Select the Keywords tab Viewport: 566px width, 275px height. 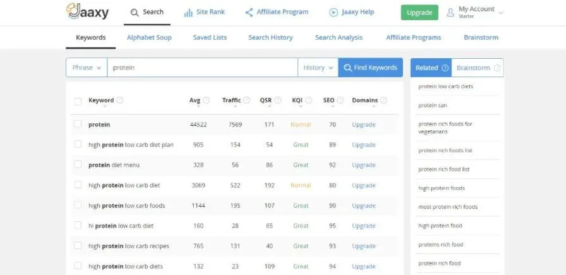(x=90, y=37)
